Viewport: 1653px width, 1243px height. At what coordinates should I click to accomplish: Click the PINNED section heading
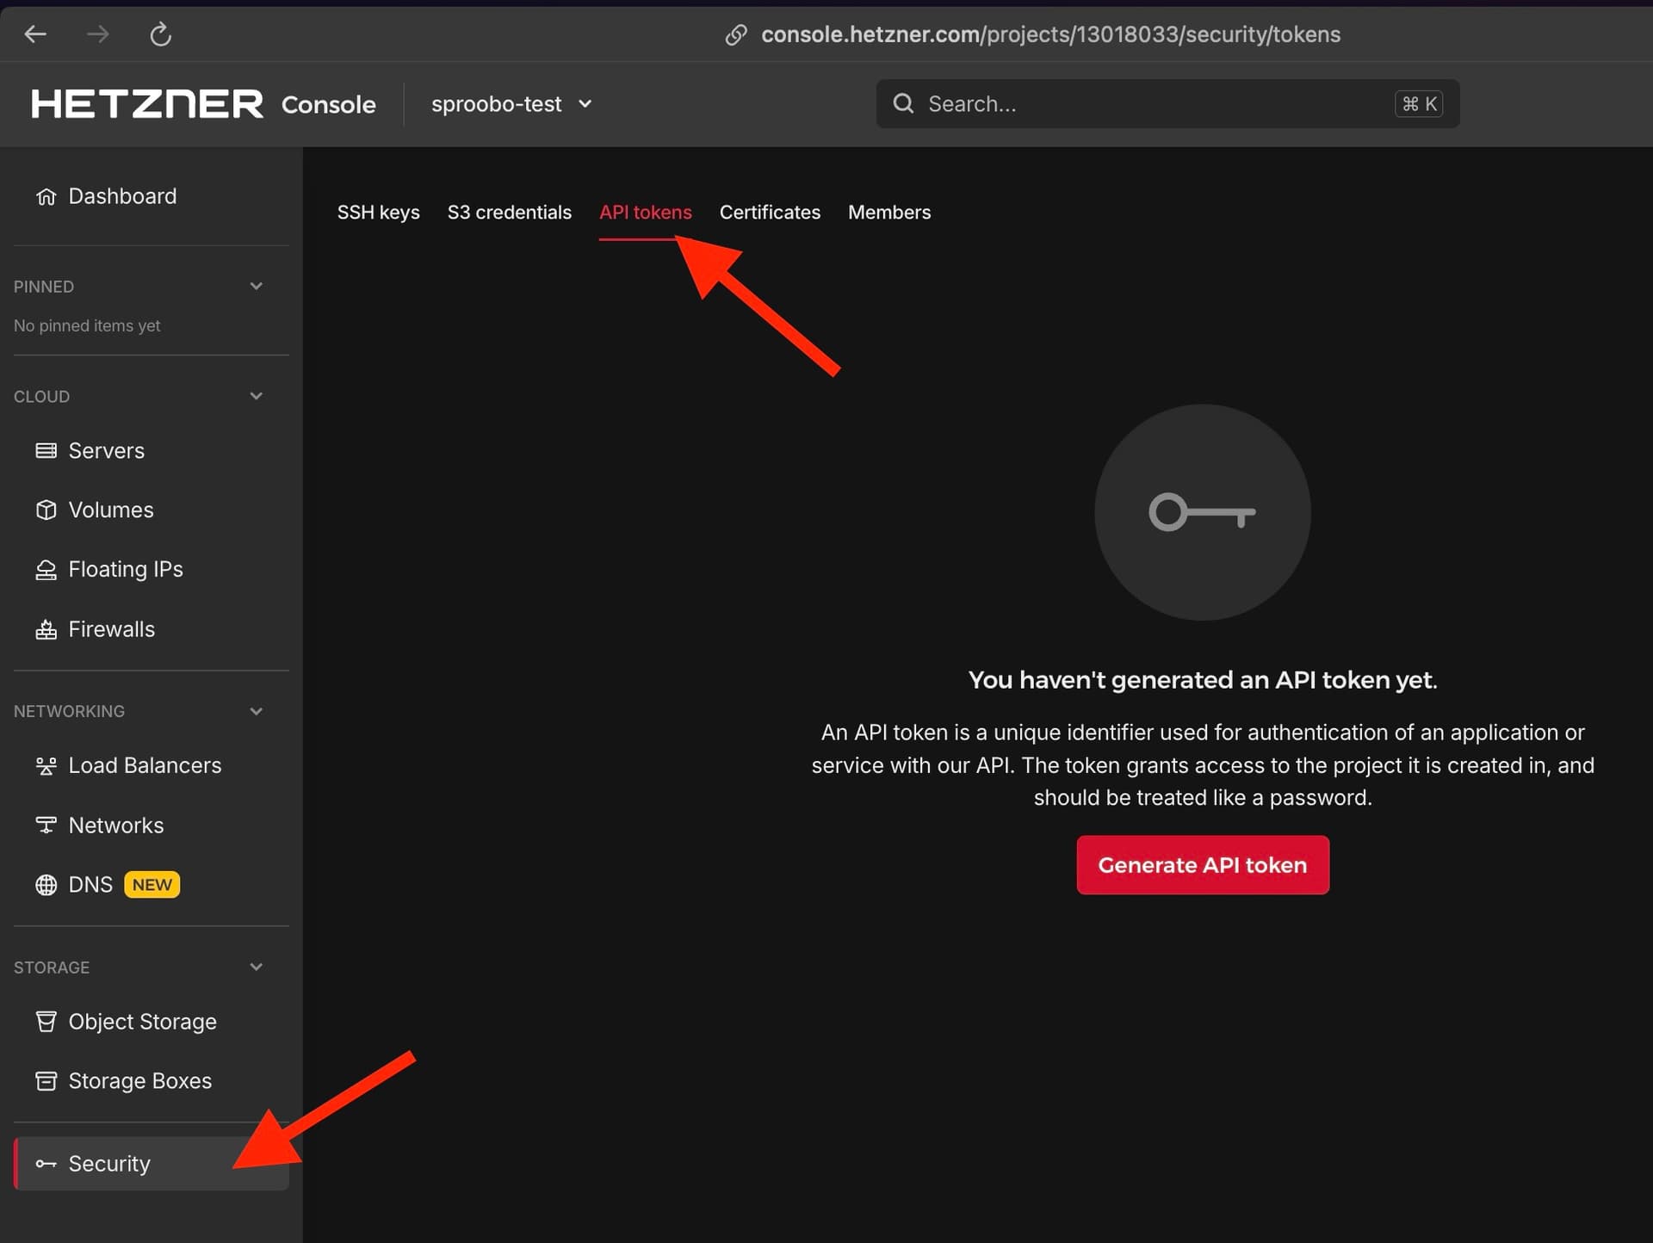point(44,287)
